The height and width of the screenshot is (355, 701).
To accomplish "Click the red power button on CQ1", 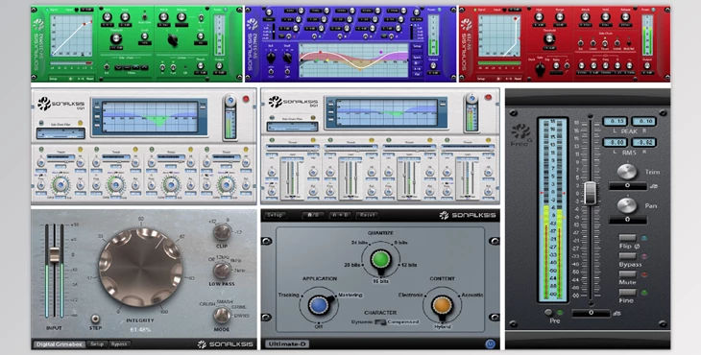I will pos(246,99).
